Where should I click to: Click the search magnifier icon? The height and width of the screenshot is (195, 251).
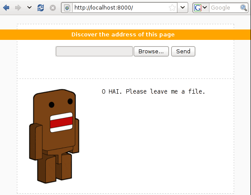point(244,8)
